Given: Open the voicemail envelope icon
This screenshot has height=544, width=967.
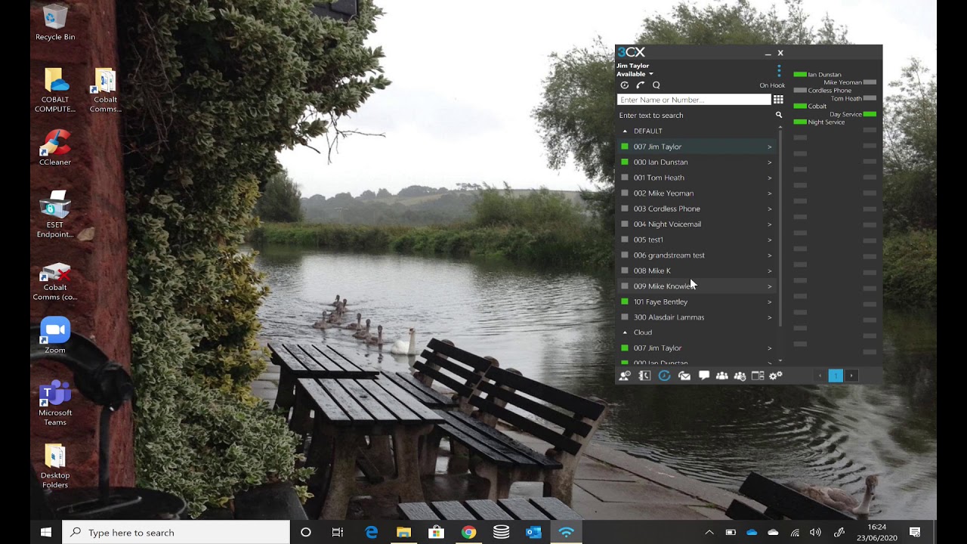Looking at the screenshot, I should pos(684,376).
